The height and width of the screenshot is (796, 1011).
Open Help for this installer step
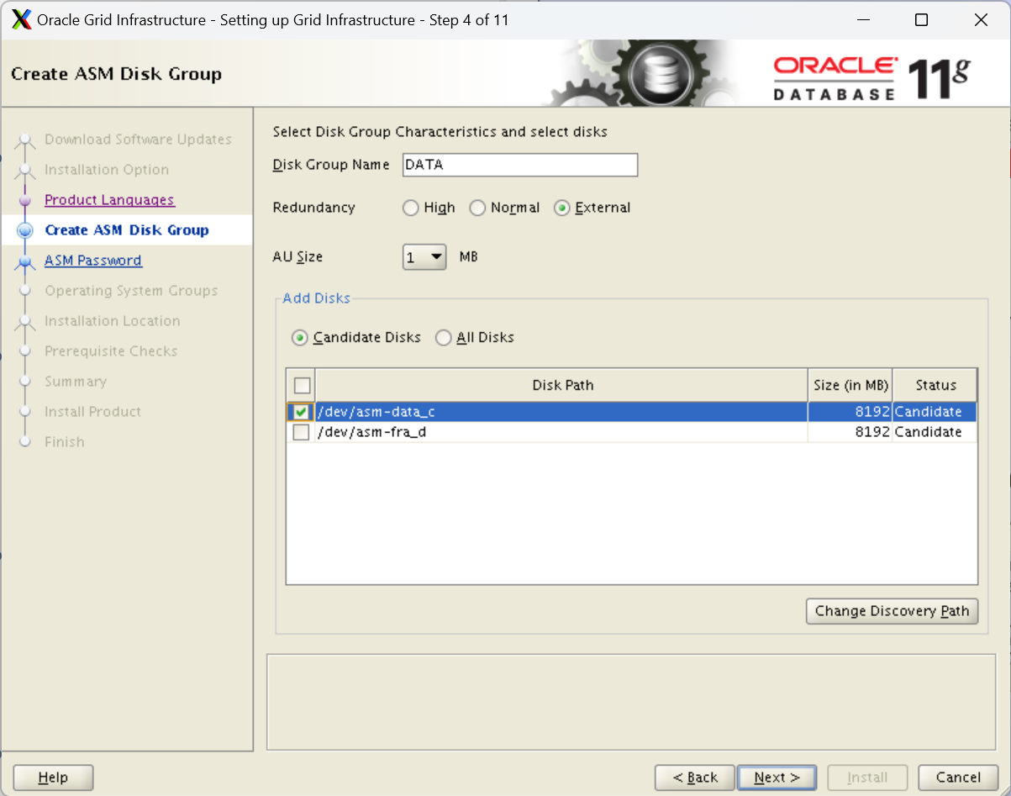[x=53, y=778]
